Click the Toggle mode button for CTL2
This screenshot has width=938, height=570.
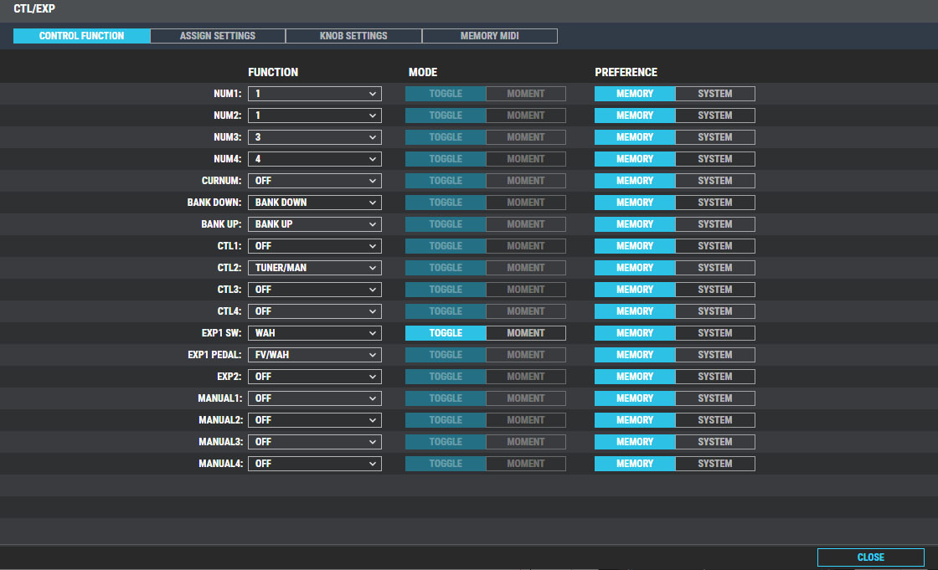(446, 268)
